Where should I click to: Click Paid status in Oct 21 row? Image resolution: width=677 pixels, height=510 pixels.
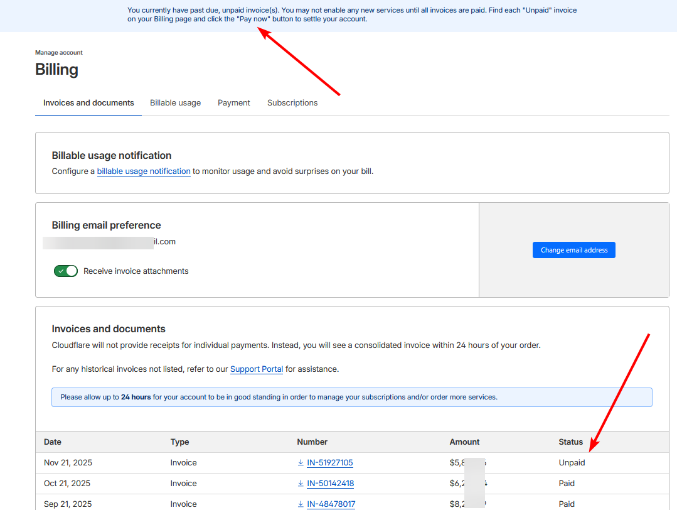[567, 483]
